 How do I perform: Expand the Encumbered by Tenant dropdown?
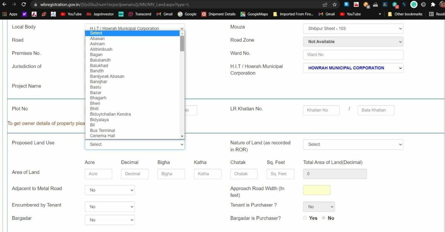click(110, 207)
